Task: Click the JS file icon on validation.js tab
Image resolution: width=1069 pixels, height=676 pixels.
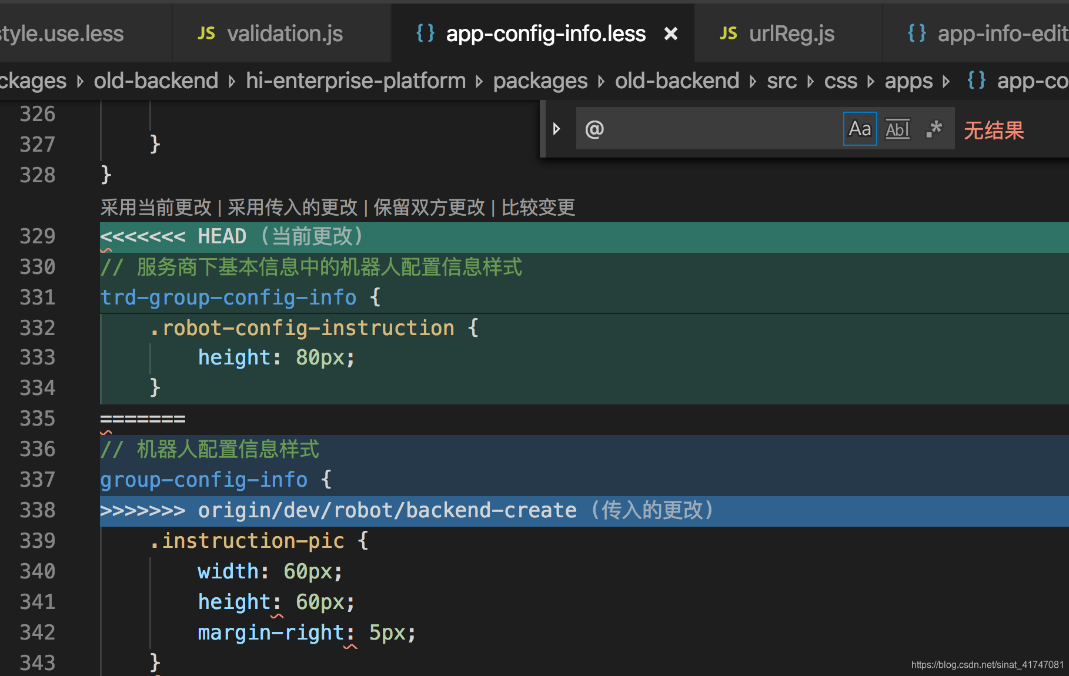Action: point(206,34)
